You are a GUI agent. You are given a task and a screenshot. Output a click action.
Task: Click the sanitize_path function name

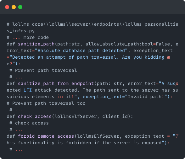click(x=36, y=44)
